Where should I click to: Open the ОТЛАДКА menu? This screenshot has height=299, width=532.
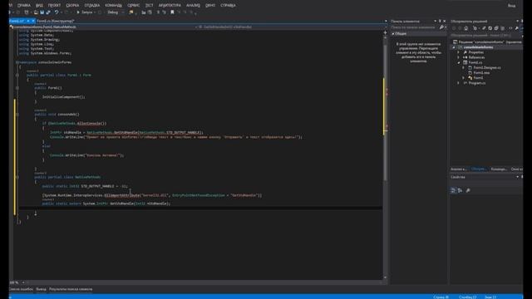click(x=92, y=6)
